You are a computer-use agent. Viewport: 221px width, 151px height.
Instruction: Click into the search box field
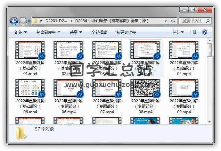pos(192,21)
